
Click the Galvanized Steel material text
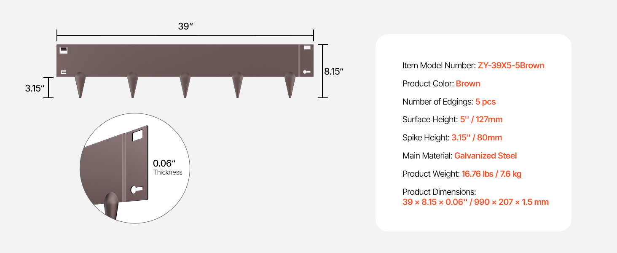coord(486,156)
